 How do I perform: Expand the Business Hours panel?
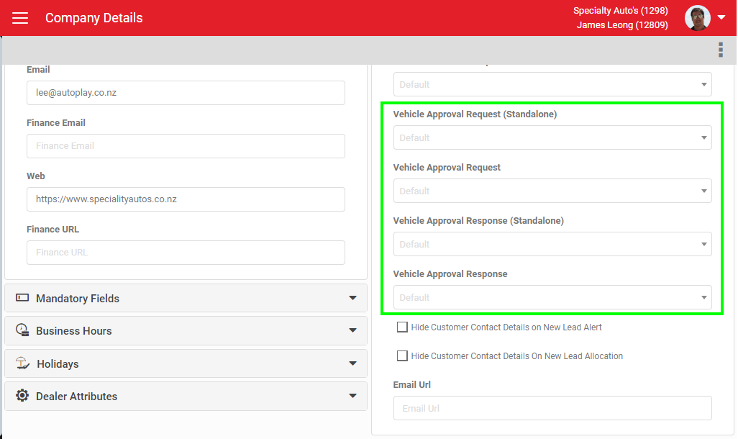coord(352,331)
